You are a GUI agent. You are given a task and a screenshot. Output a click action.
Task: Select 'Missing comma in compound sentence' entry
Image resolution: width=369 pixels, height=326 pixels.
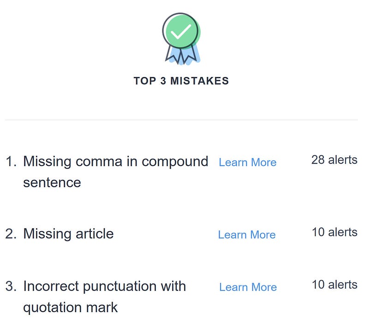(115, 162)
